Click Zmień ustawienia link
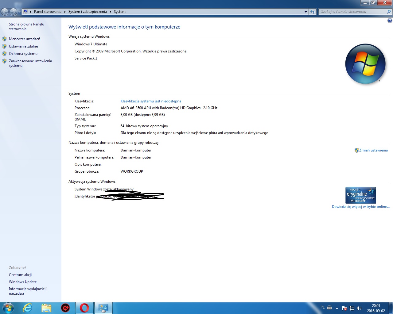The image size is (393, 314). coord(373,150)
